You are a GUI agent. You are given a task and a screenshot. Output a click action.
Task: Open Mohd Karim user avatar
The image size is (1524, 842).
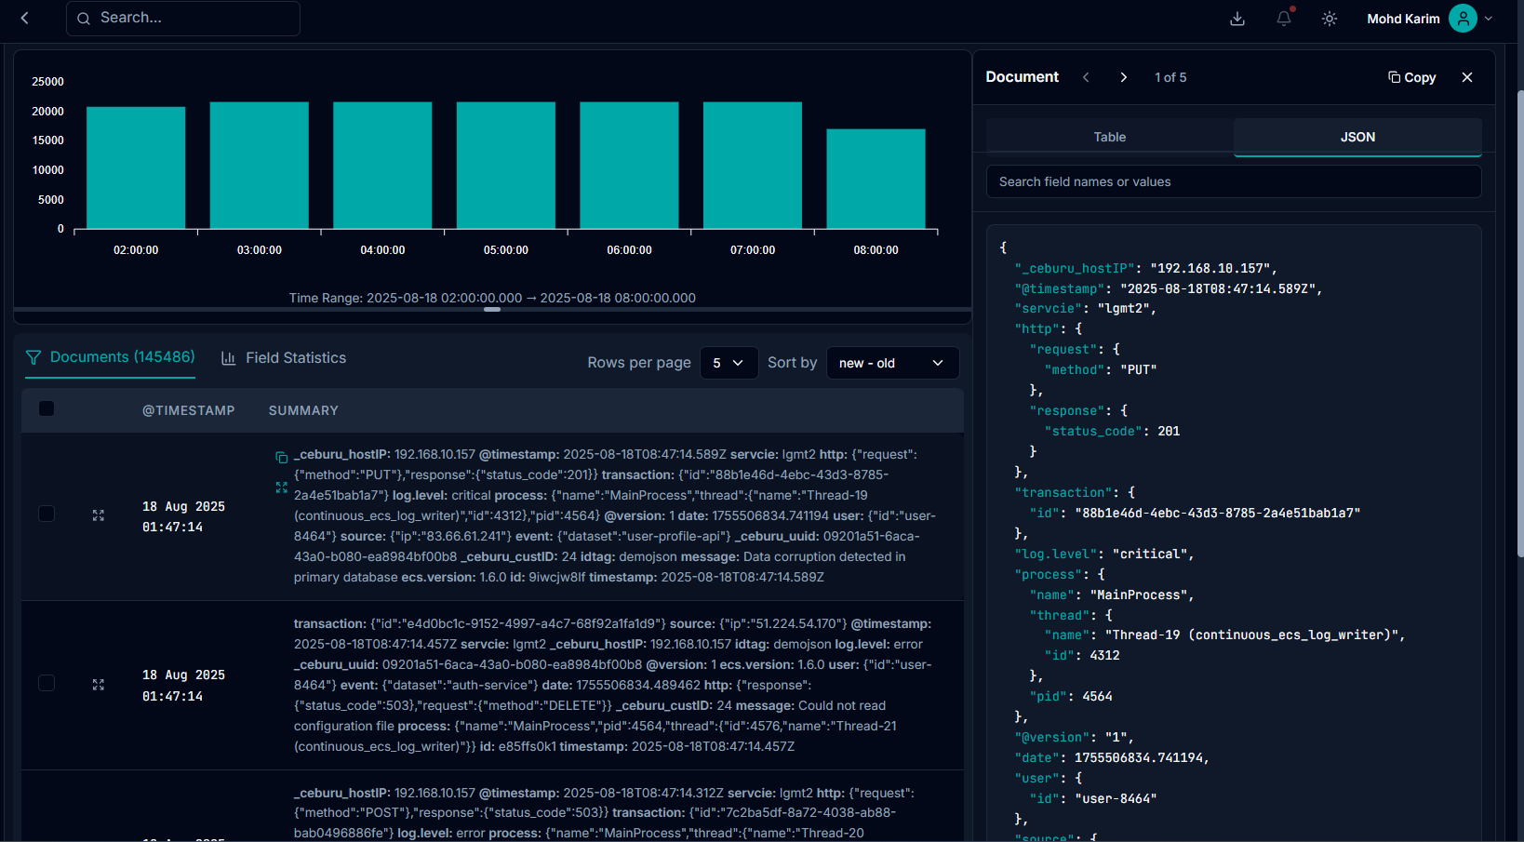[x=1463, y=19]
